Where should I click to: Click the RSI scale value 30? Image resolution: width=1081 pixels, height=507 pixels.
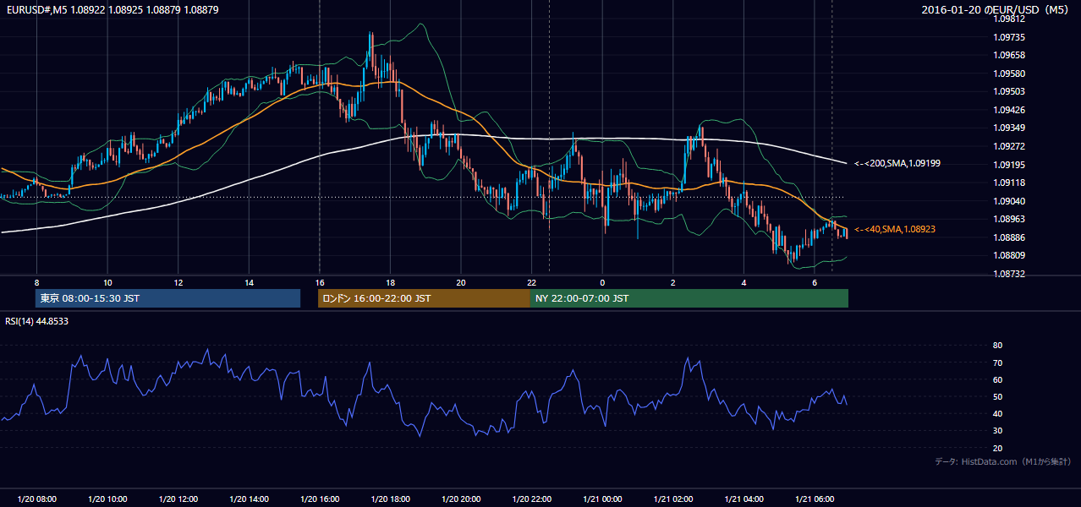[997, 431]
